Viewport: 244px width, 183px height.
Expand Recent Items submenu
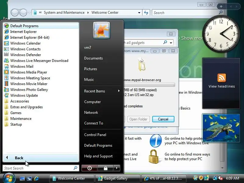(102, 91)
